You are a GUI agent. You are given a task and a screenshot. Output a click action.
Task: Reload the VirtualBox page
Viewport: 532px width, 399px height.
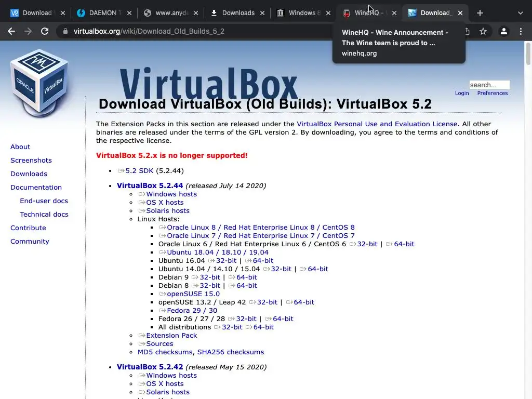click(x=45, y=31)
